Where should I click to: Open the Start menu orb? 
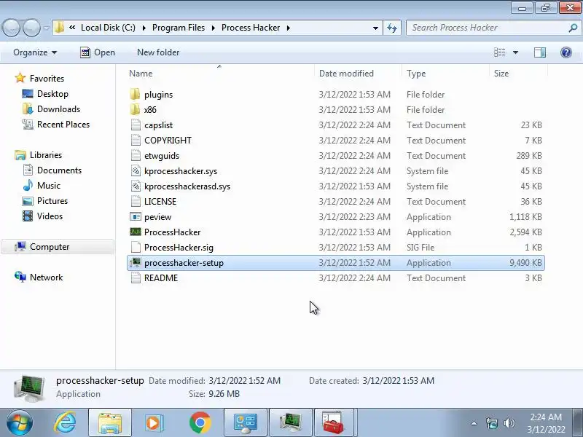coord(20,423)
